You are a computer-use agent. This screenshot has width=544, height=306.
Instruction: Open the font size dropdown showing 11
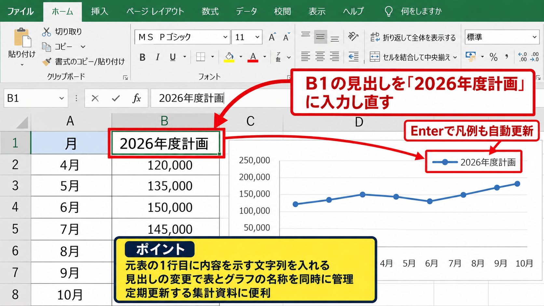pos(257,37)
